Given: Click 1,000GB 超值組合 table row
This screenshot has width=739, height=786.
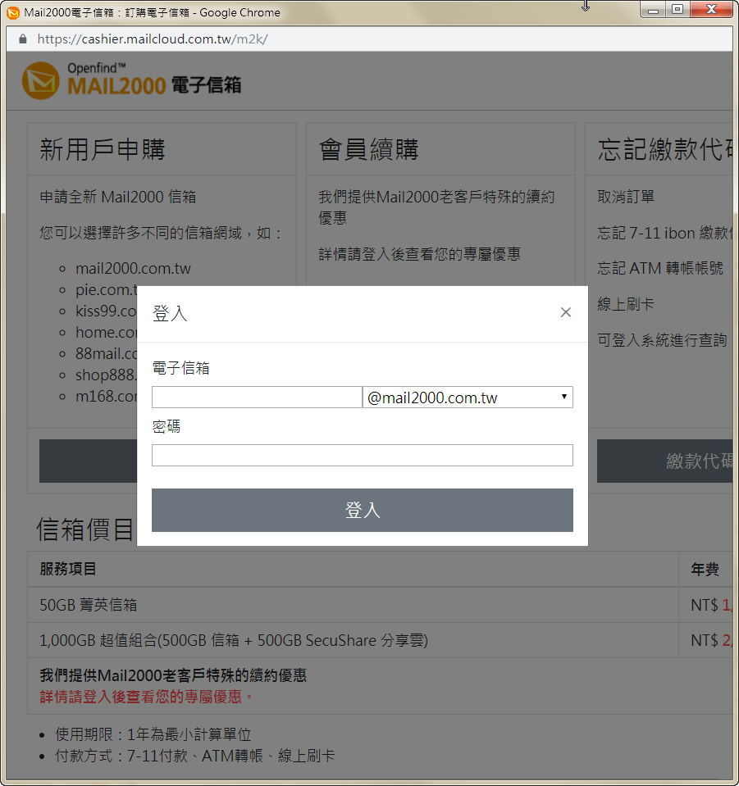Looking at the screenshot, I should click(380, 641).
